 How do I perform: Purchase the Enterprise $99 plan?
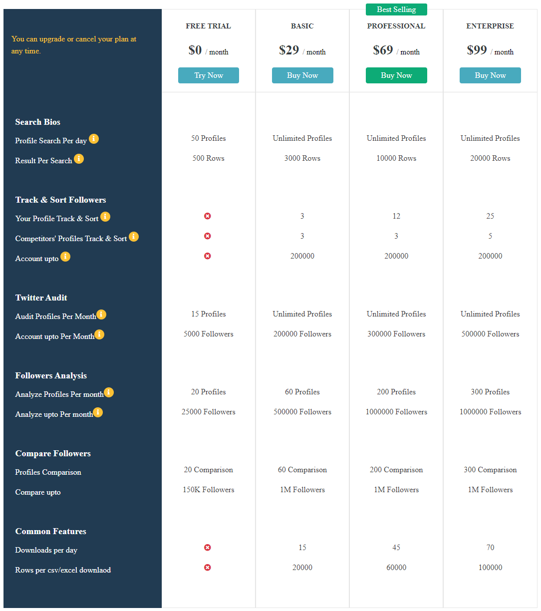click(x=490, y=75)
